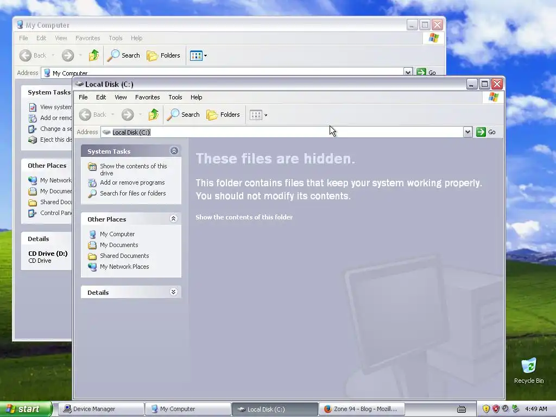Click CD Drive (D:) text in Details
Screen dimensions: 556x417
[x=48, y=254]
